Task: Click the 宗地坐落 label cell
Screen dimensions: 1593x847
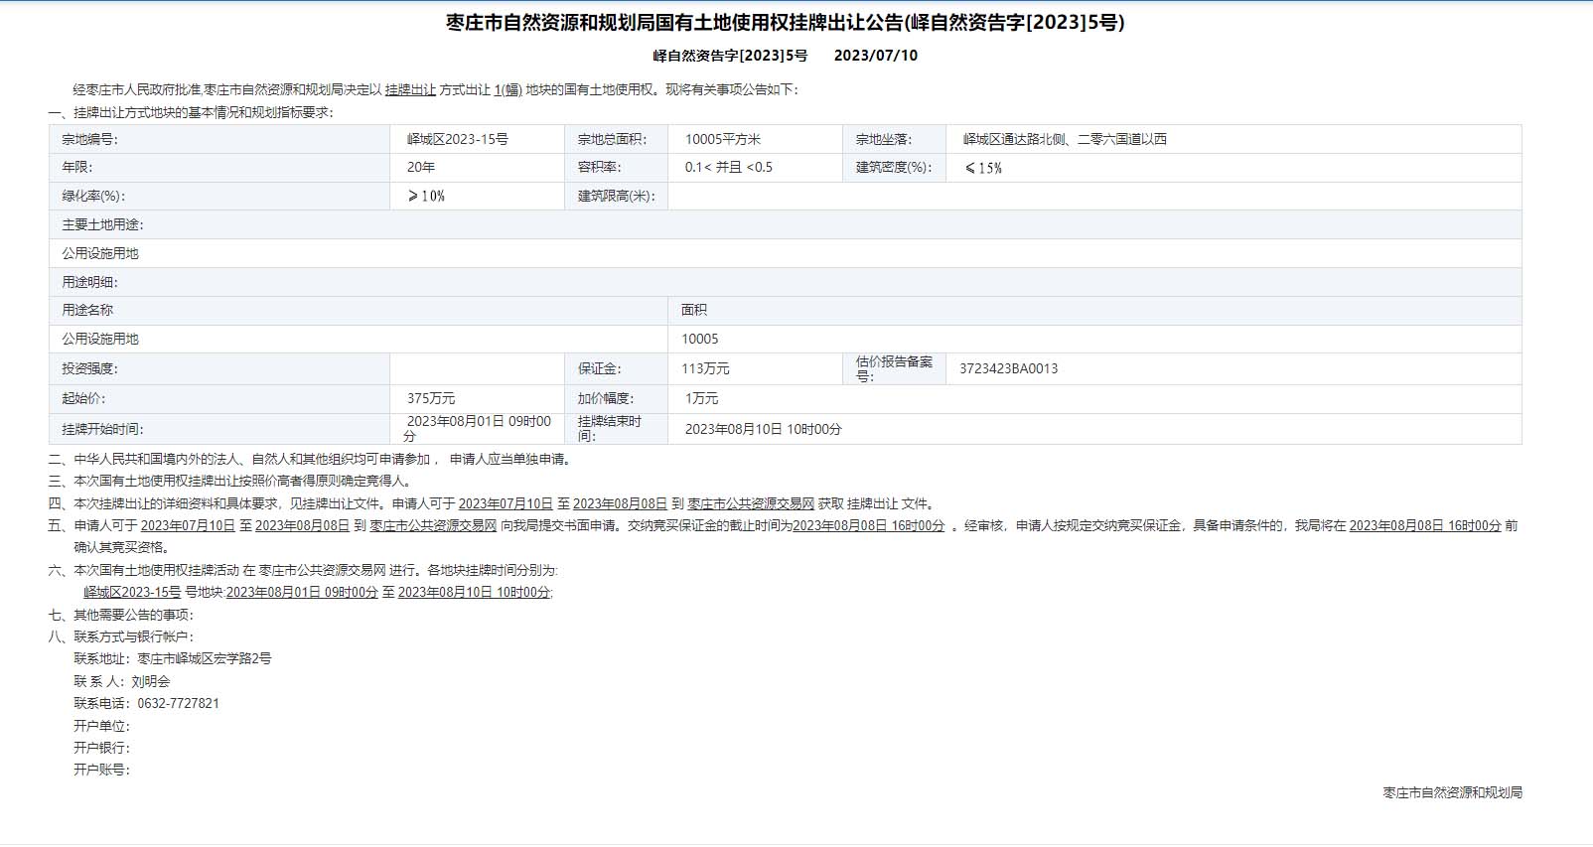Action: click(x=894, y=139)
